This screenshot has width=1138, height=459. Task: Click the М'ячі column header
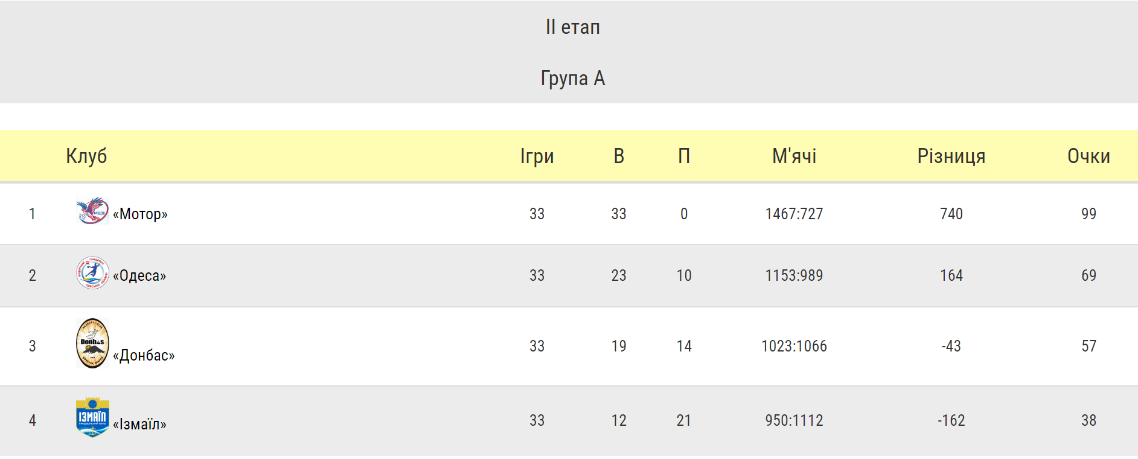pos(794,156)
